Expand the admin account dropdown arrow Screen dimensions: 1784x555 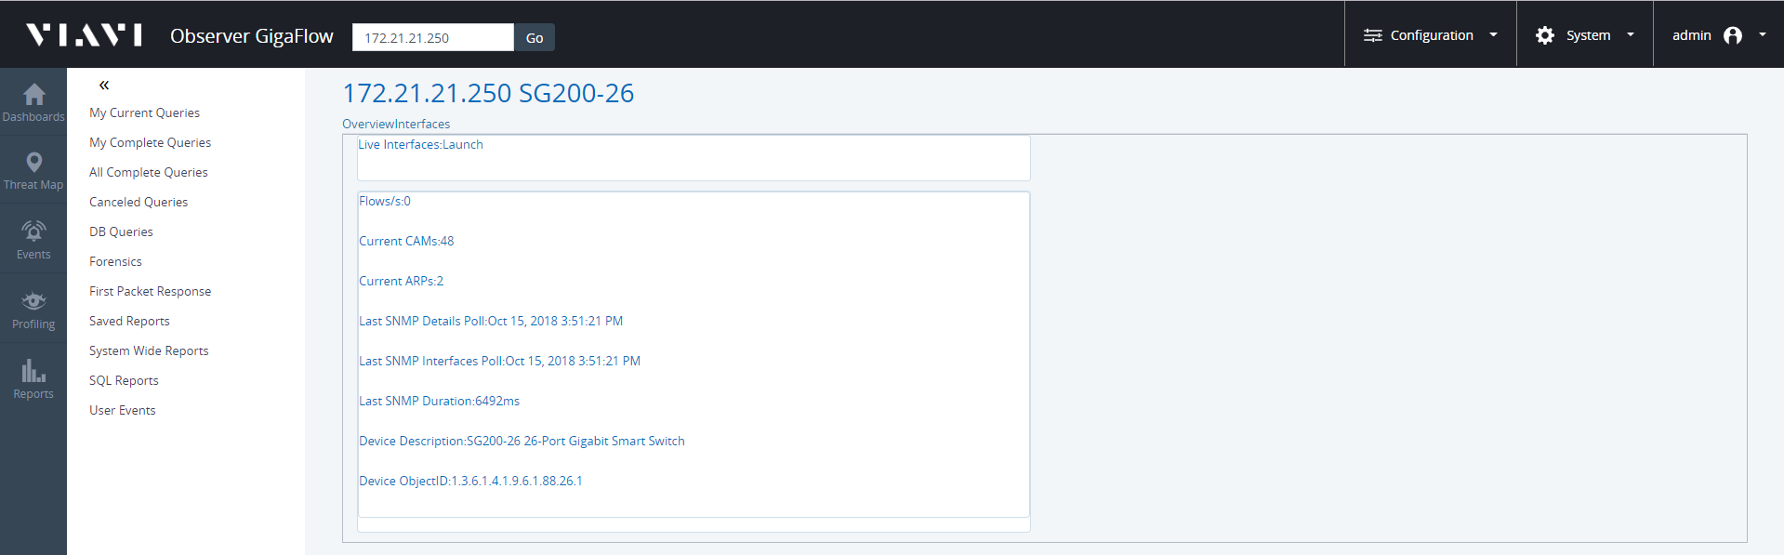point(1762,35)
